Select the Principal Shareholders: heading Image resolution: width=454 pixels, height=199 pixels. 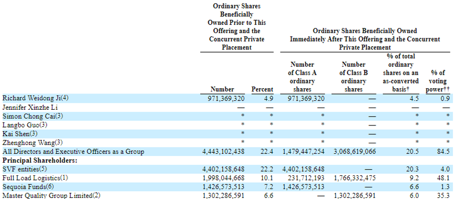tap(40, 161)
